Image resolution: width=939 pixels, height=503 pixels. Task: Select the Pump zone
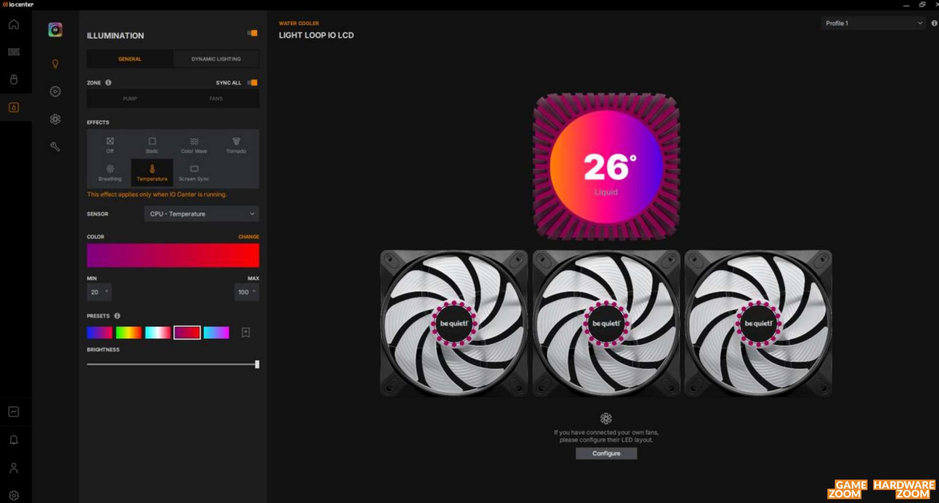(x=130, y=99)
